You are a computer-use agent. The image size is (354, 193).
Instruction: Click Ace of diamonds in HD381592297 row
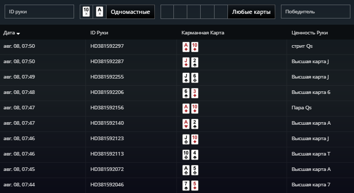[x=186, y=47]
